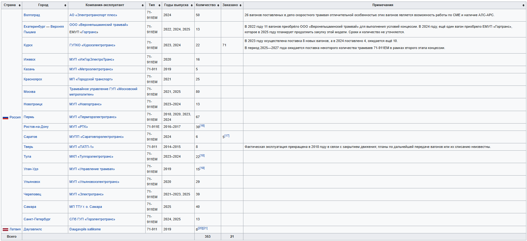Open АО «Электротранспорт плюс» operator link
Viewport: 527px width, 241px height.
(x=93, y=15)
